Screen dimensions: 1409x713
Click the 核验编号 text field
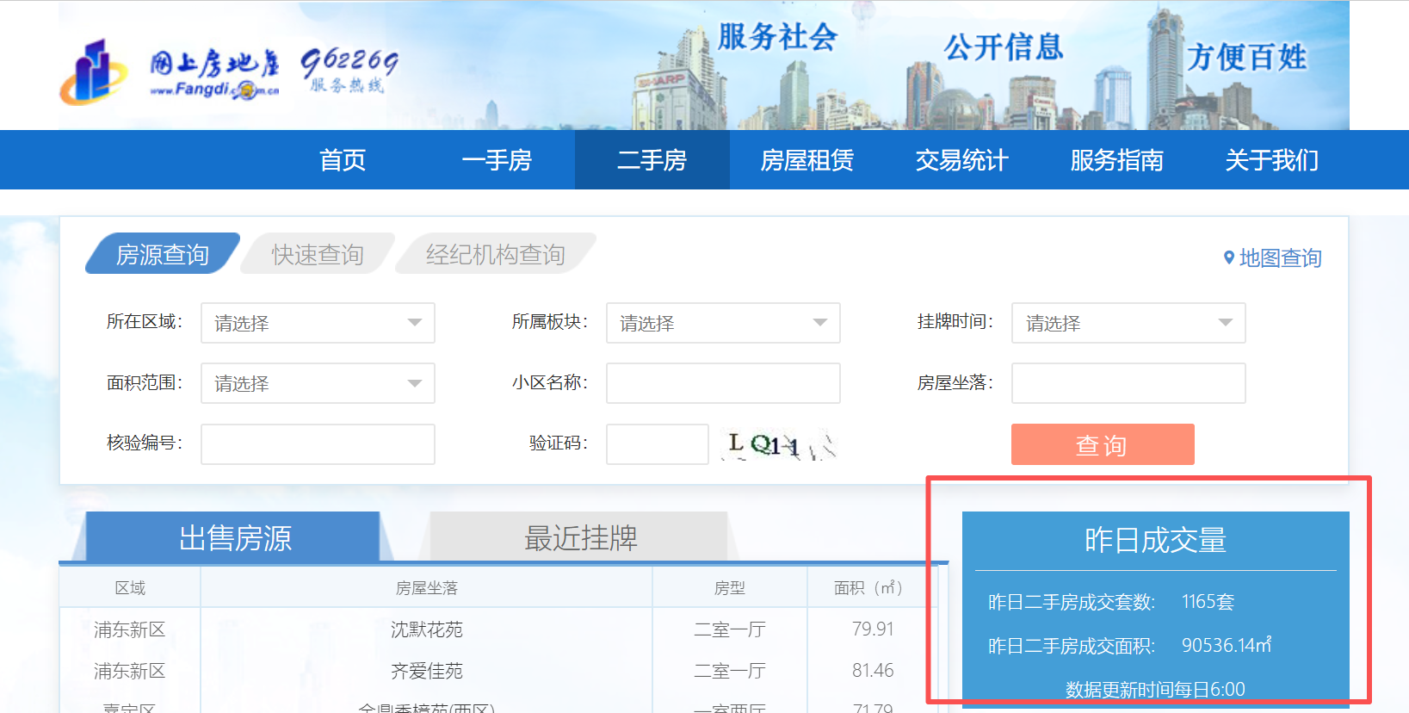tap(318, 444)
